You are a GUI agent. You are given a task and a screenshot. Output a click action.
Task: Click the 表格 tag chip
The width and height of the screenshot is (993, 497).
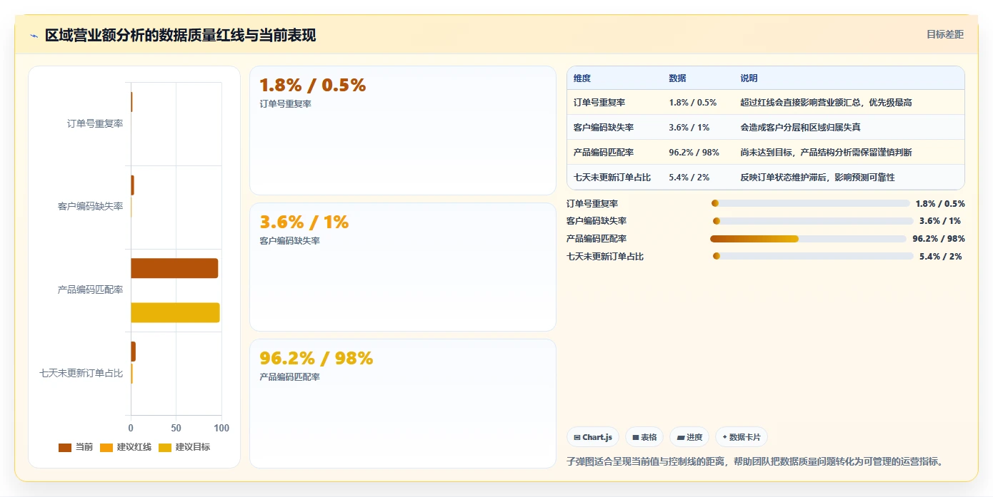(x=644, y=437)
